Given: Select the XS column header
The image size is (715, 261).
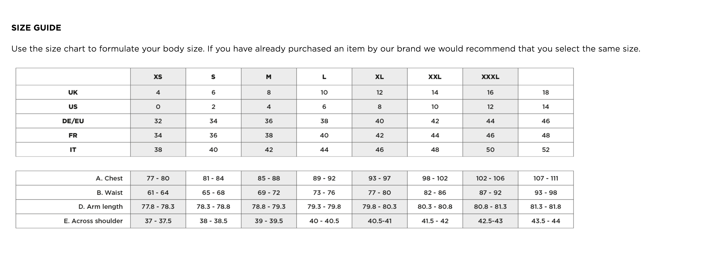Looking at the screenshot, I should (158, 77).
